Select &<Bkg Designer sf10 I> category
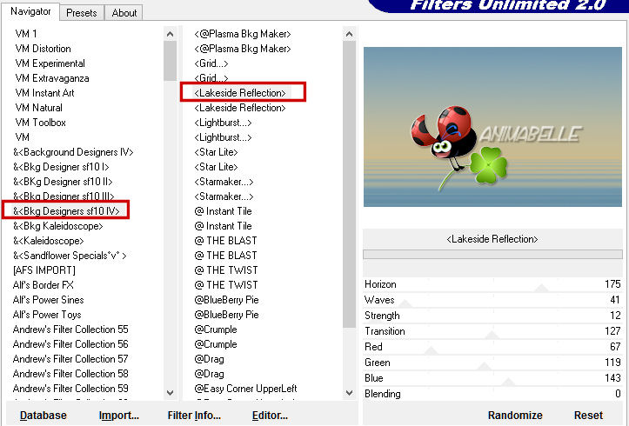Viewport: 629px width, 426px height. [61, 167]
